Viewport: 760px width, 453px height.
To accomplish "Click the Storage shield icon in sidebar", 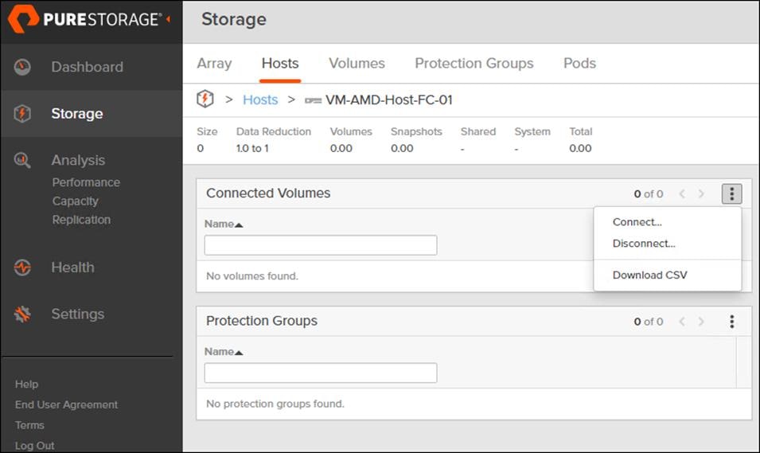I will [x=22, y=114].
